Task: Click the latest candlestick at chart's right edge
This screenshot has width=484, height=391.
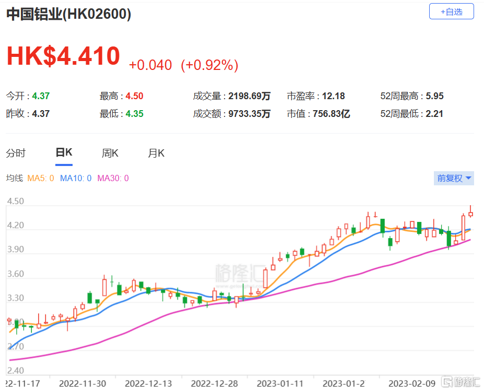Action: point(471,212)
